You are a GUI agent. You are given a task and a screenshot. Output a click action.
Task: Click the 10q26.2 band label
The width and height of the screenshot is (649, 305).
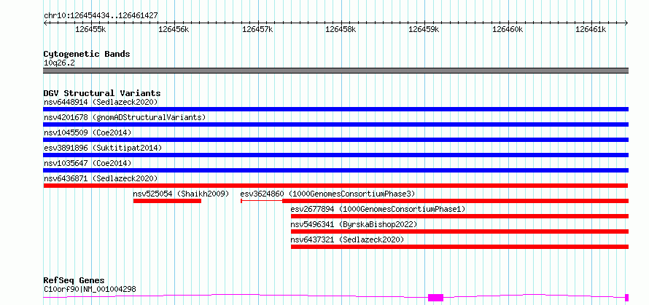[x=59, y=63]
